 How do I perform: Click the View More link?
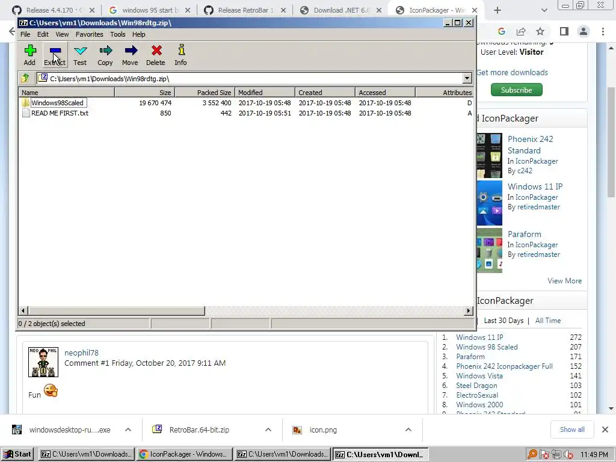[x=564, y=281]
